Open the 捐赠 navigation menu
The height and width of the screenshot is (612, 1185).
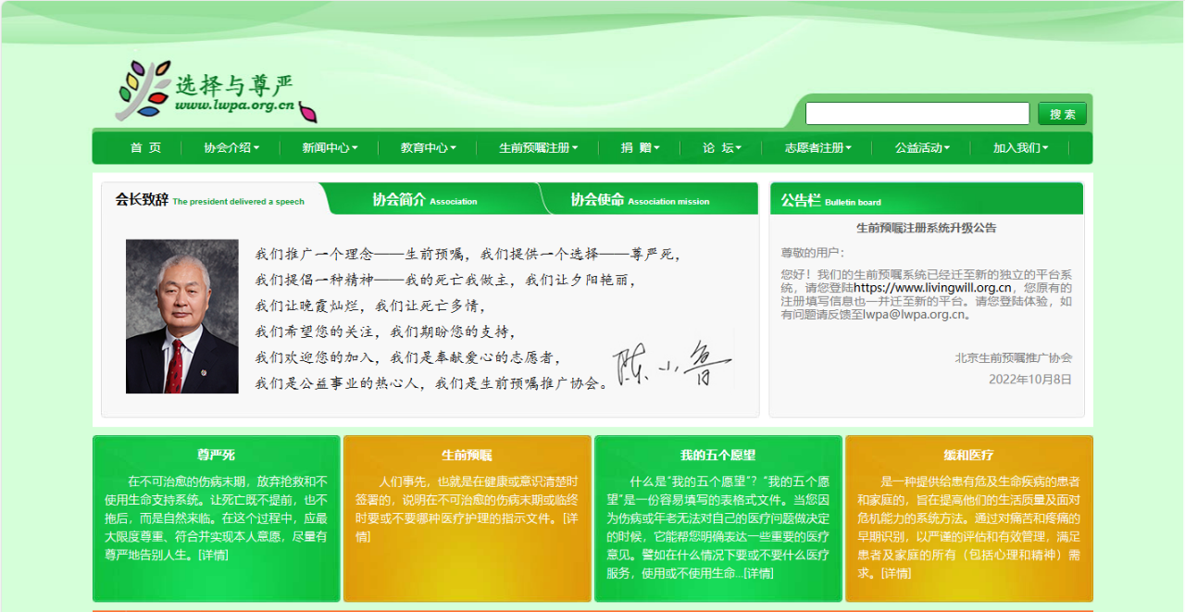(x=639, y=148)
